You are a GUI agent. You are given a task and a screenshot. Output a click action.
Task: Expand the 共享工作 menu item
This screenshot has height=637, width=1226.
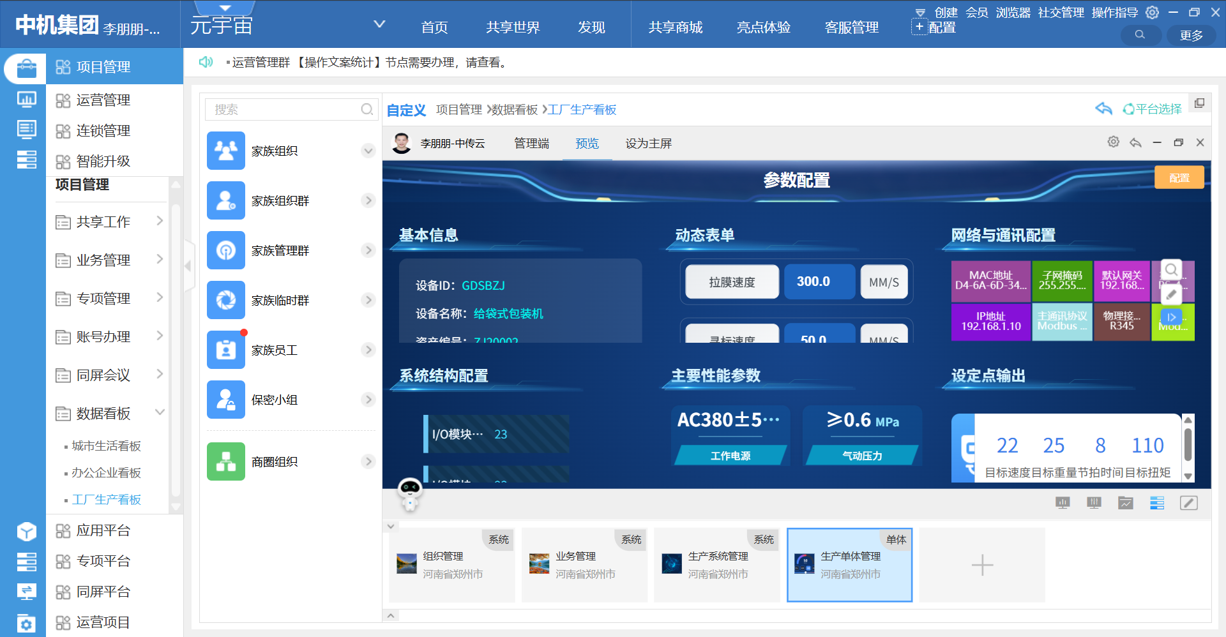click(160, 221)
